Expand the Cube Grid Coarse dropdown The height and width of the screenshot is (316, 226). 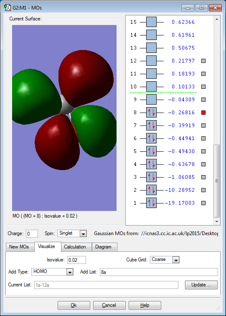(165, 260)
